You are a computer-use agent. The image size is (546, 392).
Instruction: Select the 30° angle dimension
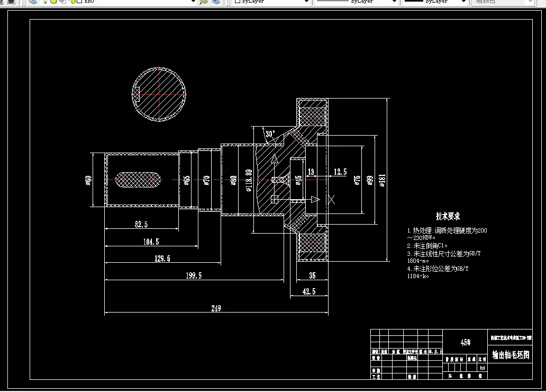point(270,134)
